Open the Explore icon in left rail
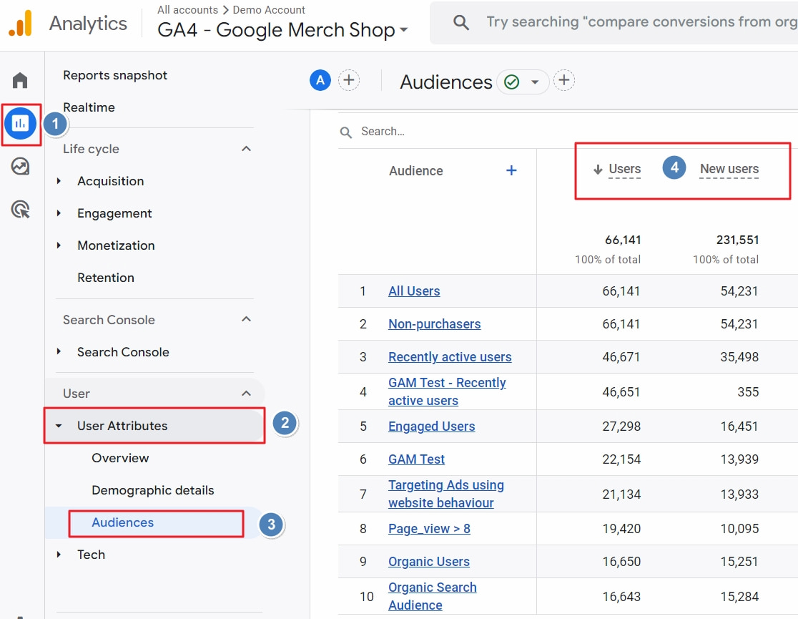 [x=20, y=167]
